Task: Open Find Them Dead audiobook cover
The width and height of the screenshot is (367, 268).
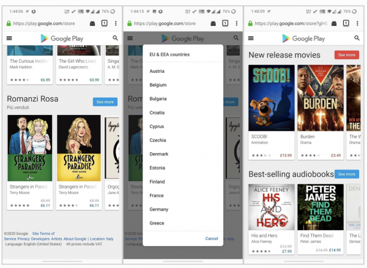Action: click(321, 207)
